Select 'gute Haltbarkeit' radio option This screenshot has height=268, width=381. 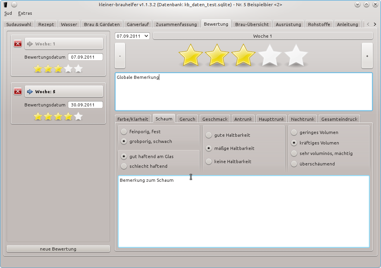click(209, 135)
